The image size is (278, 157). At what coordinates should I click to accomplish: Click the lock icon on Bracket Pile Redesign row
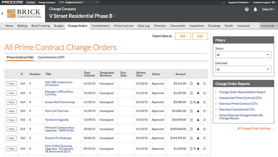point(198,138)
